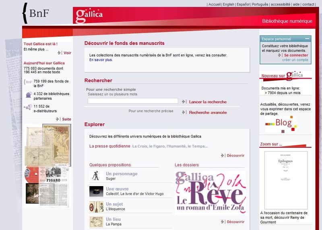Click '> 7904 depuis un mois' text
Image resolution: width=322 pixels, height=230 pixels.
coord(283,93)
